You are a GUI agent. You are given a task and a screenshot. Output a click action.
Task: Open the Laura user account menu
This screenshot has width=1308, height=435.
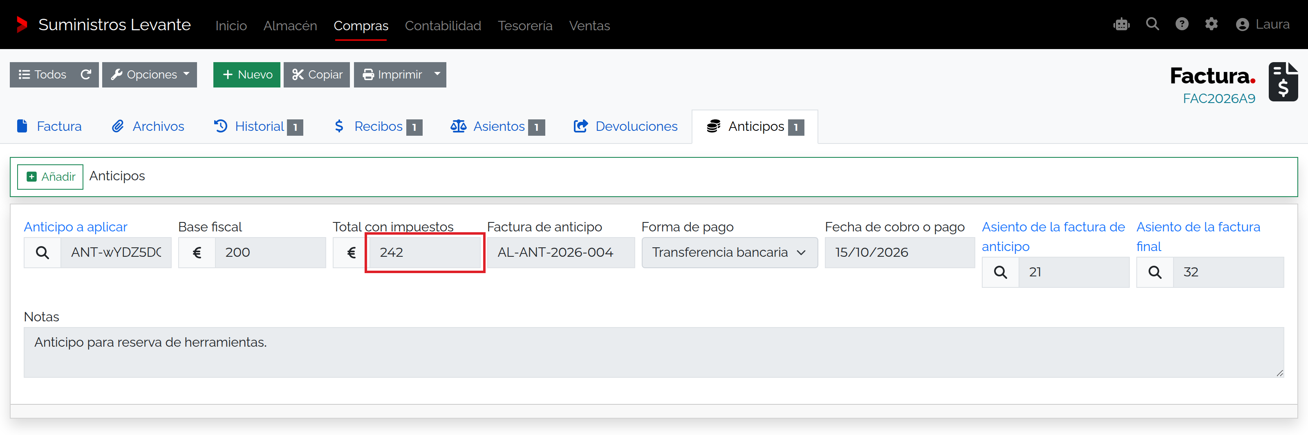pos(1262,25)
